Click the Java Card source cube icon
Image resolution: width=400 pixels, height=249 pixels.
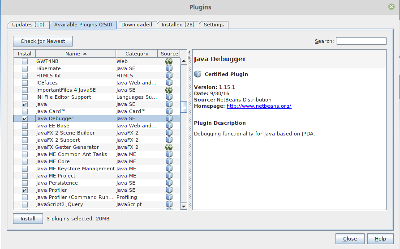point(169,111)
